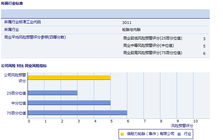223x140 pixels.
Task: Click the 公司风险 对比 同业风险指标 heading
Action: tap(24, 66)
